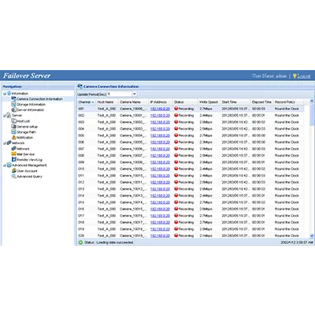Open the Update Period dropdown arrow
315x315 pixels.
(135, 94)
